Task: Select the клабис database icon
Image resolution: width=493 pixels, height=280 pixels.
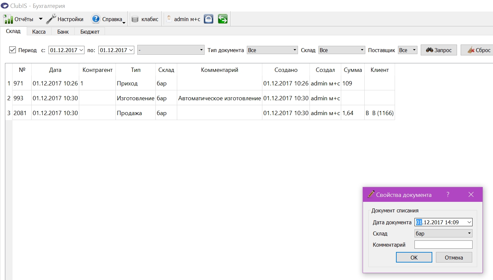Action: 135,19
